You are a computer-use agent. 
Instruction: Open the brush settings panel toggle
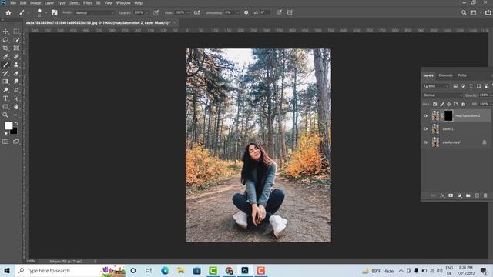click(55, 12)
